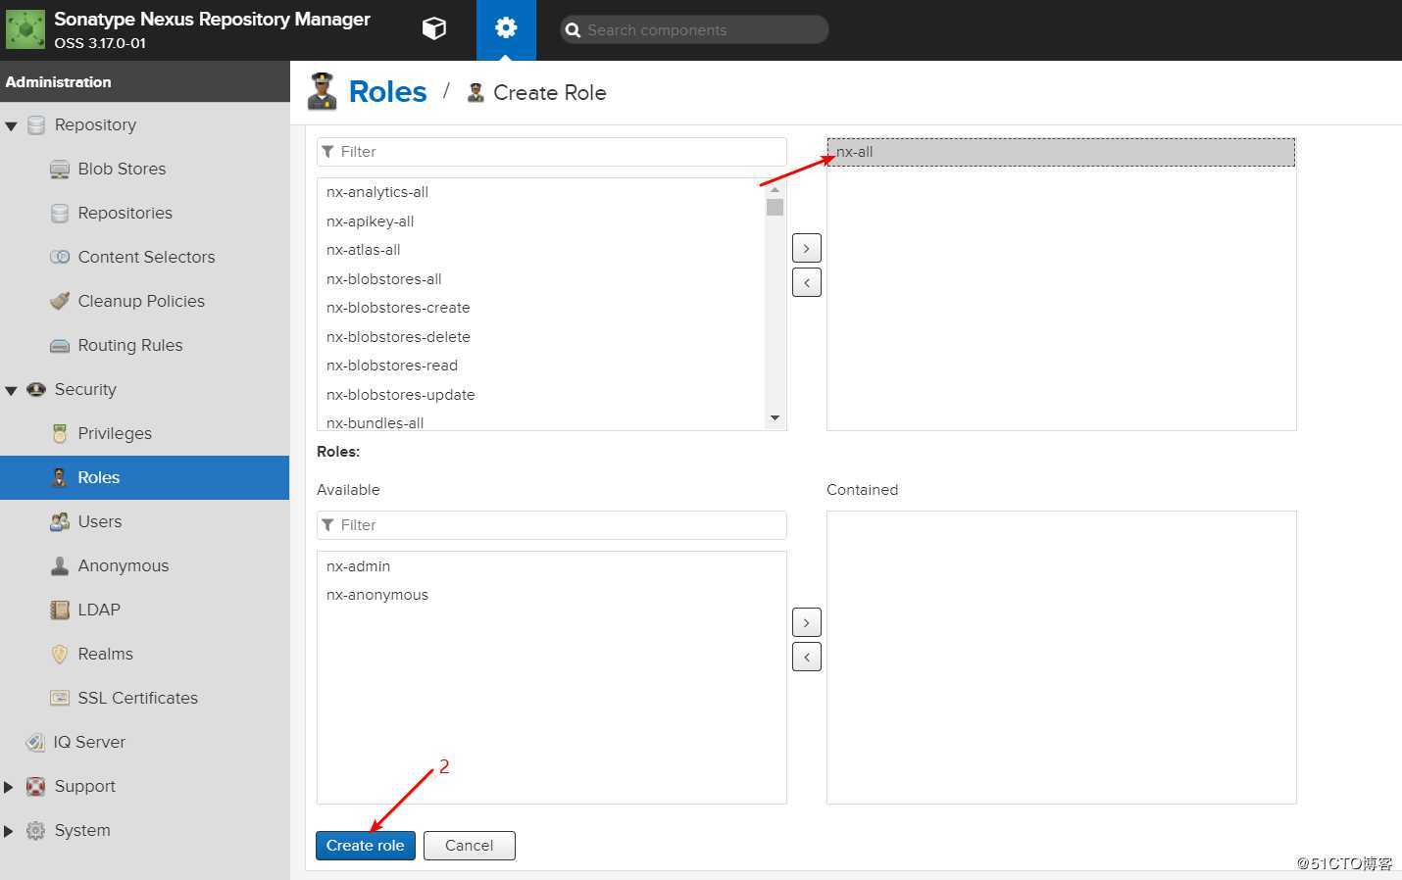Click the Realms shield icon
Image resolution: width=1402 pixels, height=880 pixels.
pos(60,654)
